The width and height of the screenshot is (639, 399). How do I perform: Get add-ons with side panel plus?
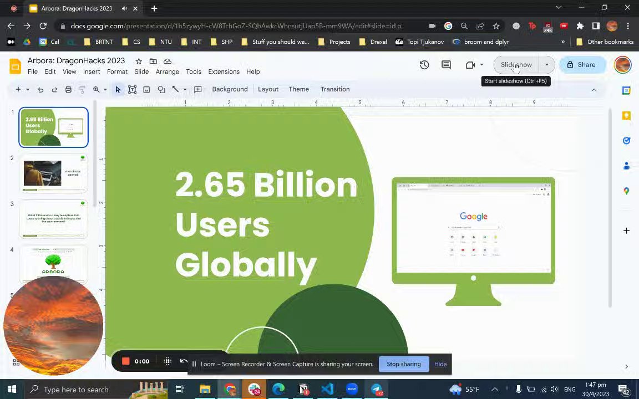(626, 231)
